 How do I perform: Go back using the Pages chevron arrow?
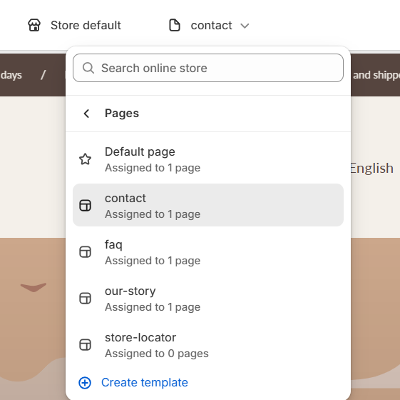[x=86, y=114]
